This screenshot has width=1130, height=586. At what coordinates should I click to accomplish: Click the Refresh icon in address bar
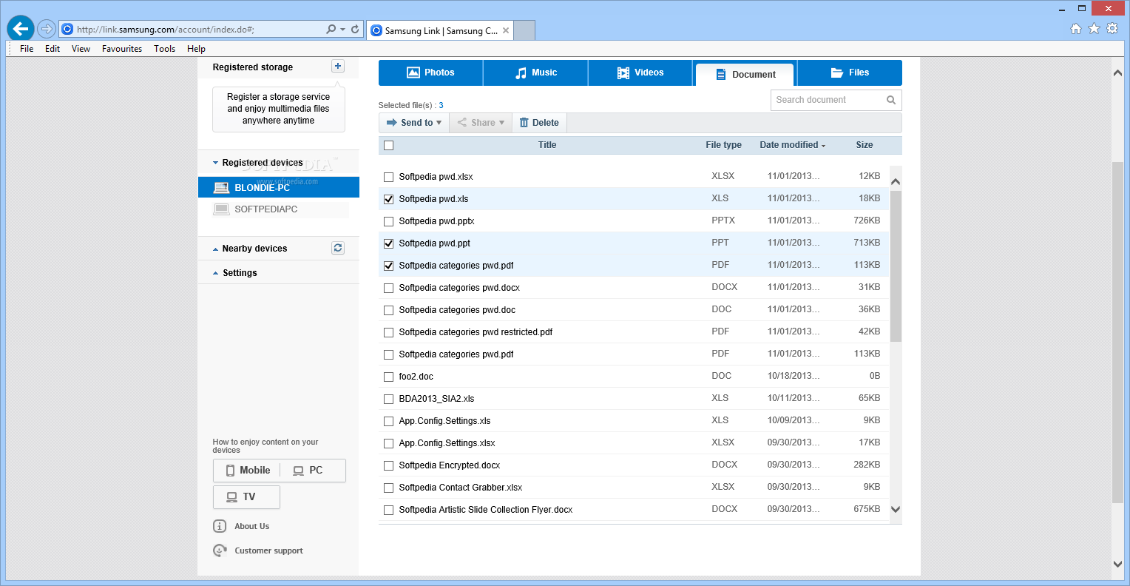[355, 29]
